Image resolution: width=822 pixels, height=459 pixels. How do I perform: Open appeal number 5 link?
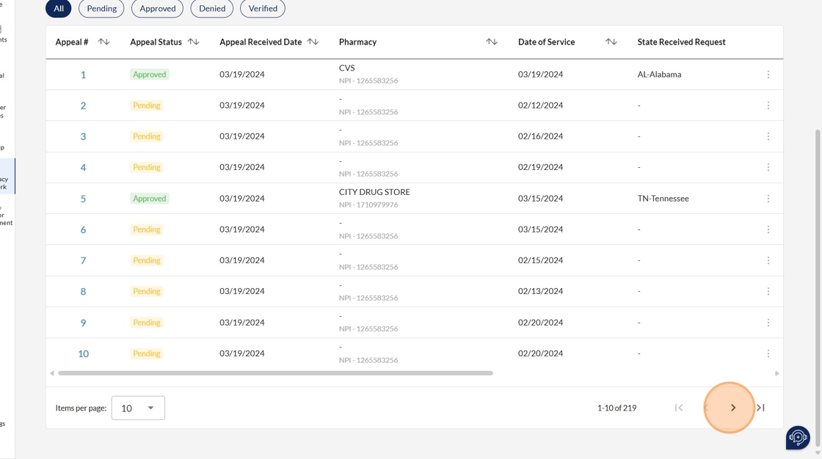tap(83, 199)
